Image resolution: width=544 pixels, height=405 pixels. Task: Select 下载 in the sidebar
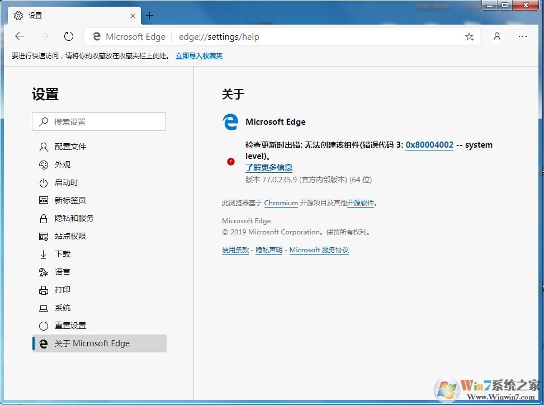[63, 254]
